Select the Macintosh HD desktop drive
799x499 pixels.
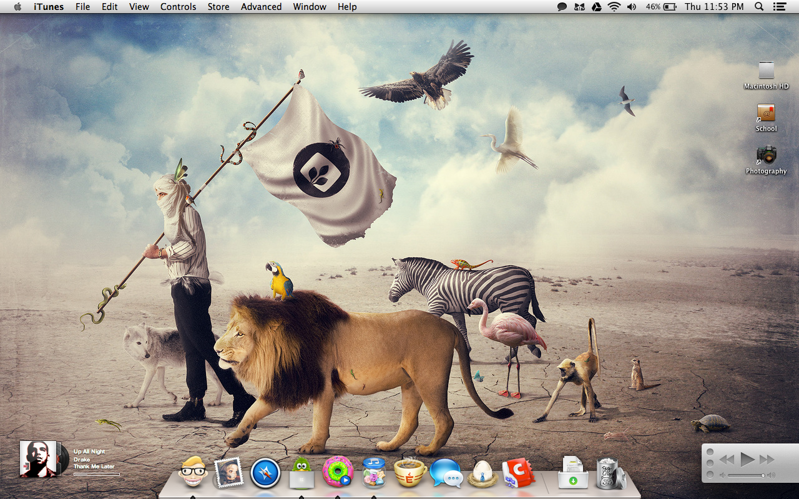point(767,75)
